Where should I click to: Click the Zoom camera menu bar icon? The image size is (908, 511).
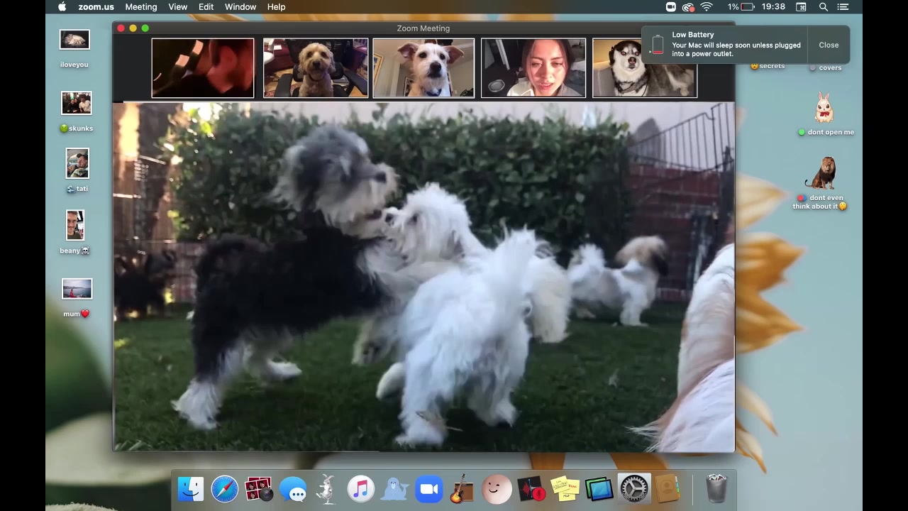(671, 7)
